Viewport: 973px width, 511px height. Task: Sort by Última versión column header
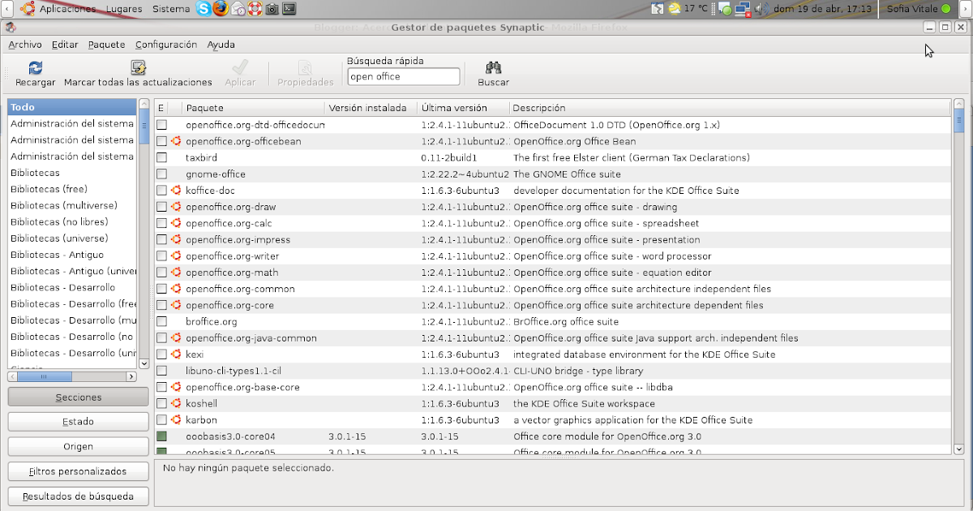[463, 107]
